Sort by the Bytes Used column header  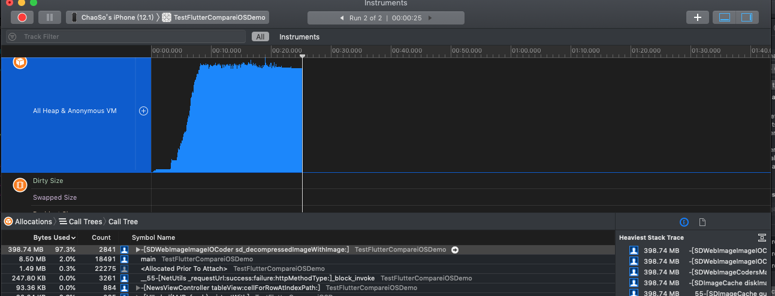(54, 237)
